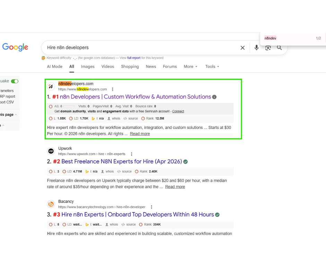The width and height of the screenshot is (326, 268).
Task: Open the Tools dropdown
Action: [x=212, y=66]
